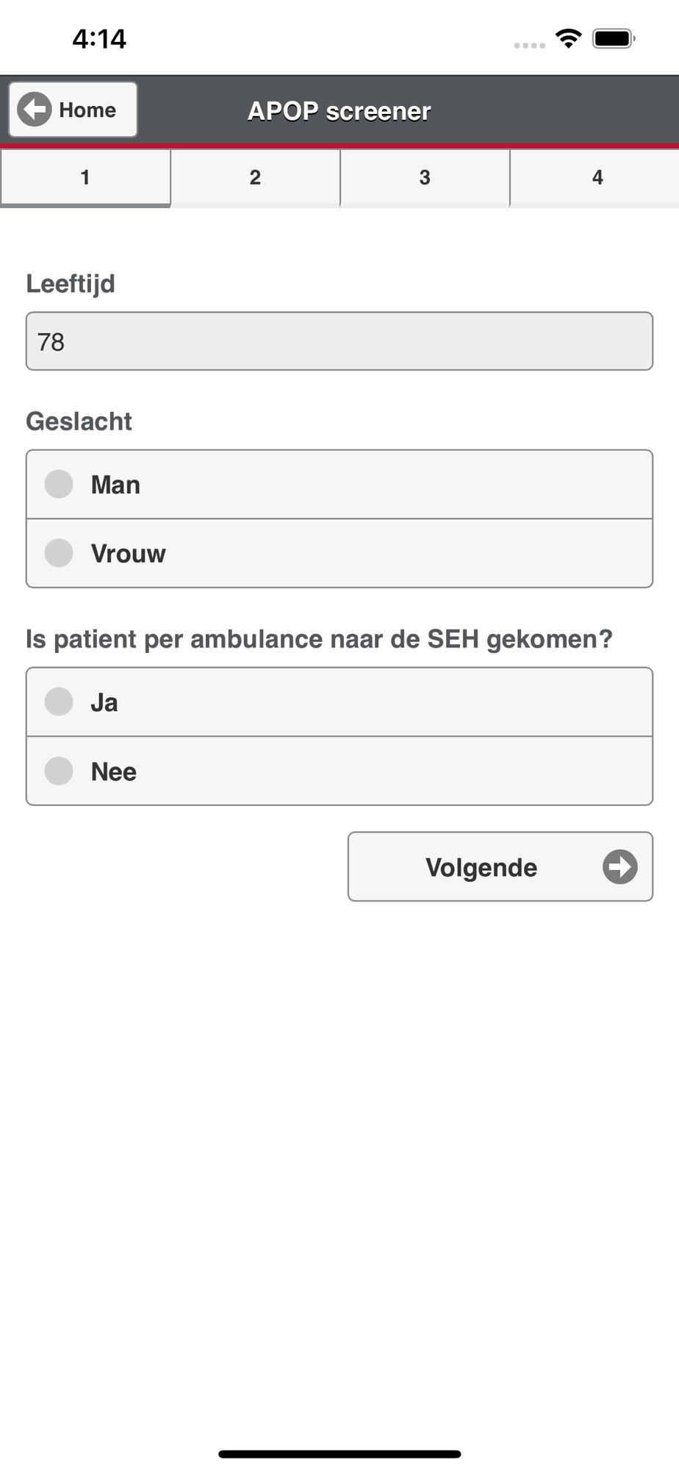Select the Man radio button
Viewport: 679px width, 1471px height.
point(59,484)
